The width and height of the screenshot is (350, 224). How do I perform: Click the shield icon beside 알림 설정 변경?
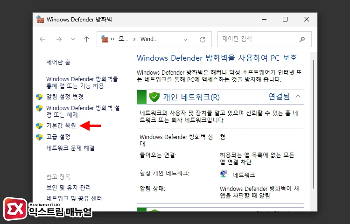39,97
